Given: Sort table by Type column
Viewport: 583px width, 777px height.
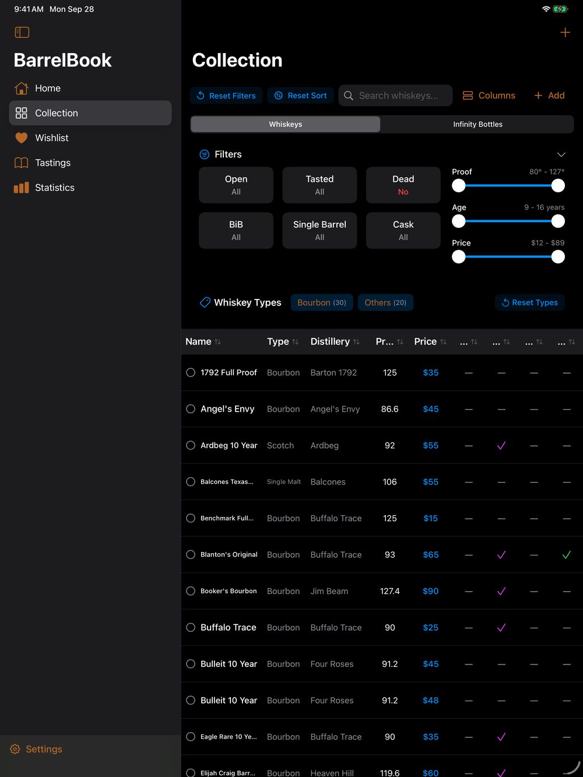Looking at the screenshot, I should click(283, 342).
